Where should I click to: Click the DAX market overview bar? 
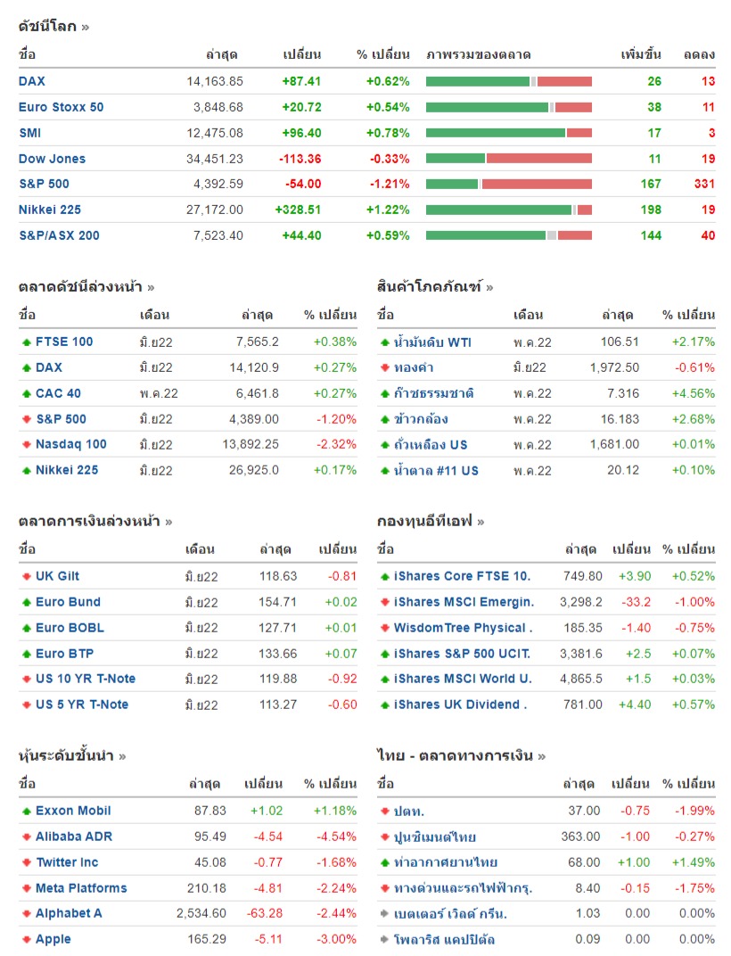point(508,82)
